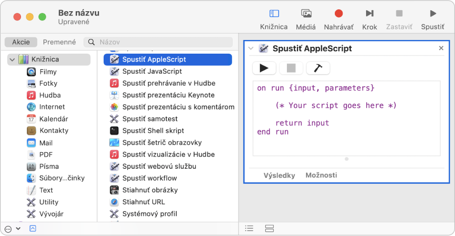Click the Krok step icon
Image resolution: width=455 pixels, height=236 pixels.
pos(369,14)
